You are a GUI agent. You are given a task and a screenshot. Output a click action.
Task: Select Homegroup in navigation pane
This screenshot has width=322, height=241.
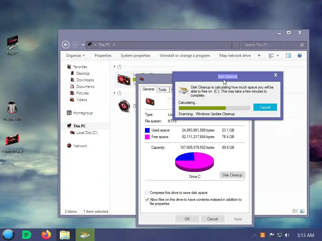tap(83, 113)
